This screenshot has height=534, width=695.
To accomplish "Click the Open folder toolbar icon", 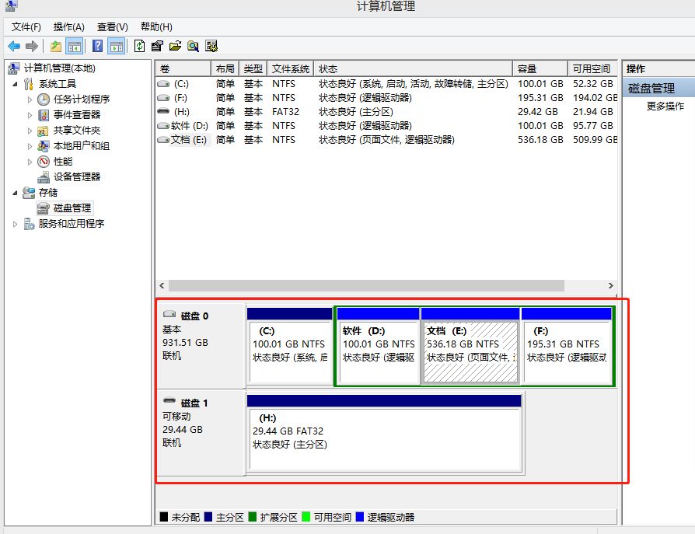I will click(x=175, y=46).
